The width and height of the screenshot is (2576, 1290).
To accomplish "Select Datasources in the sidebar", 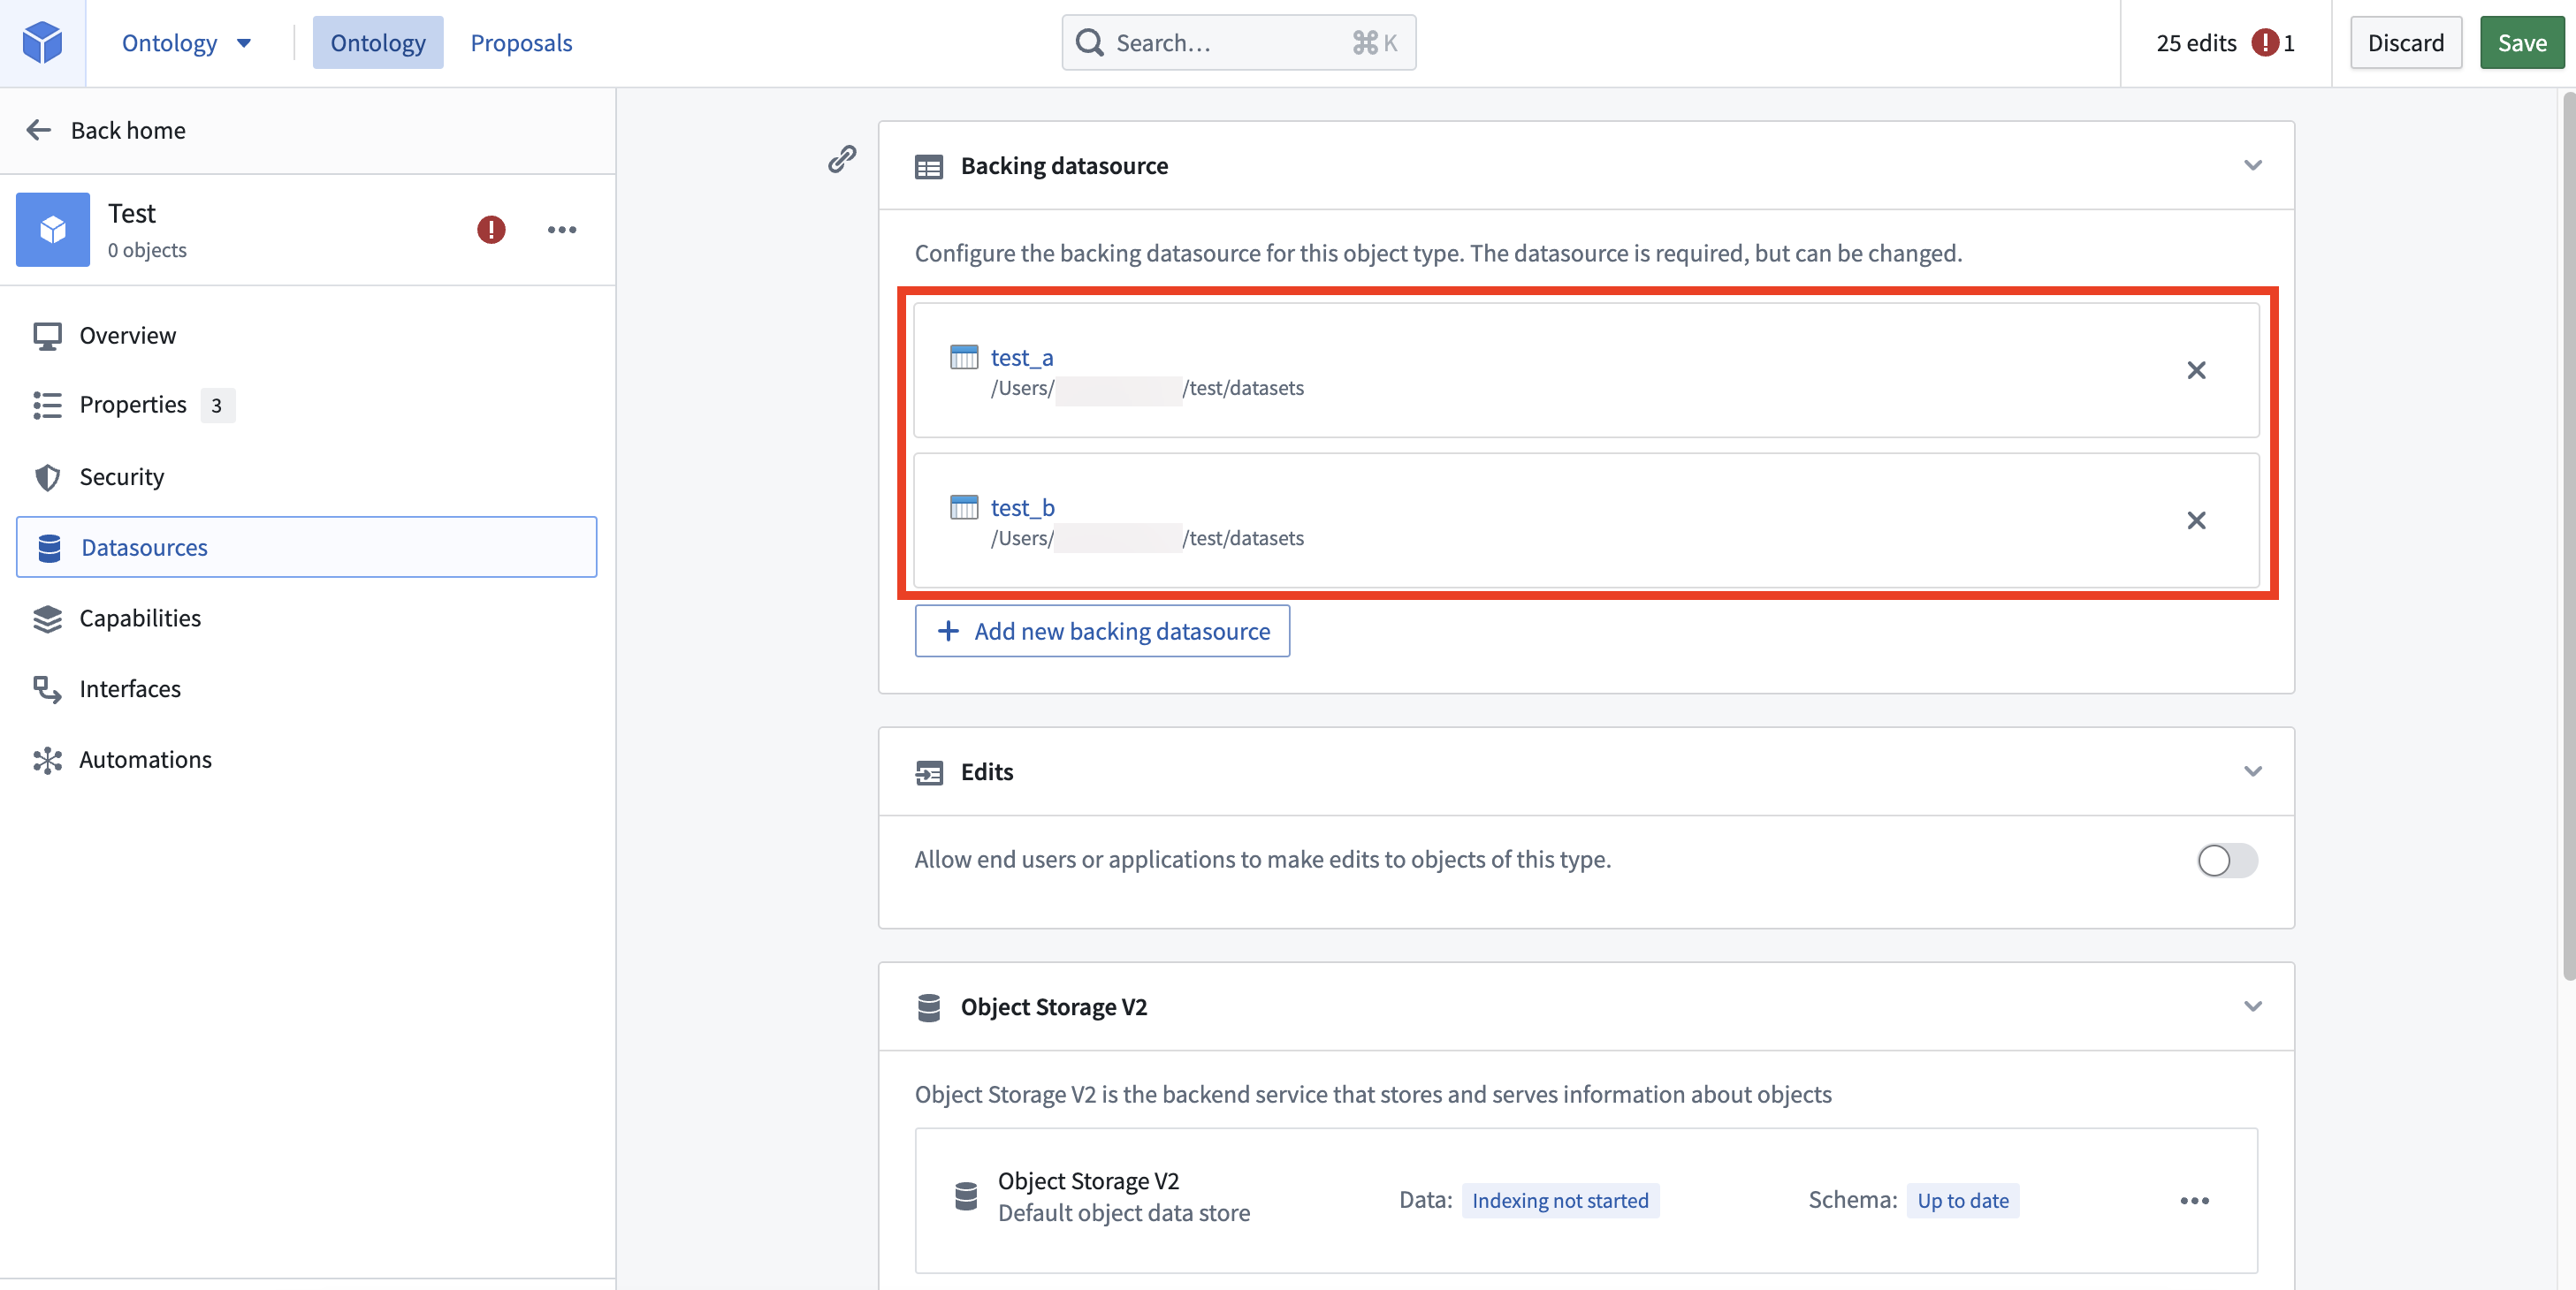I will [307, 547].
